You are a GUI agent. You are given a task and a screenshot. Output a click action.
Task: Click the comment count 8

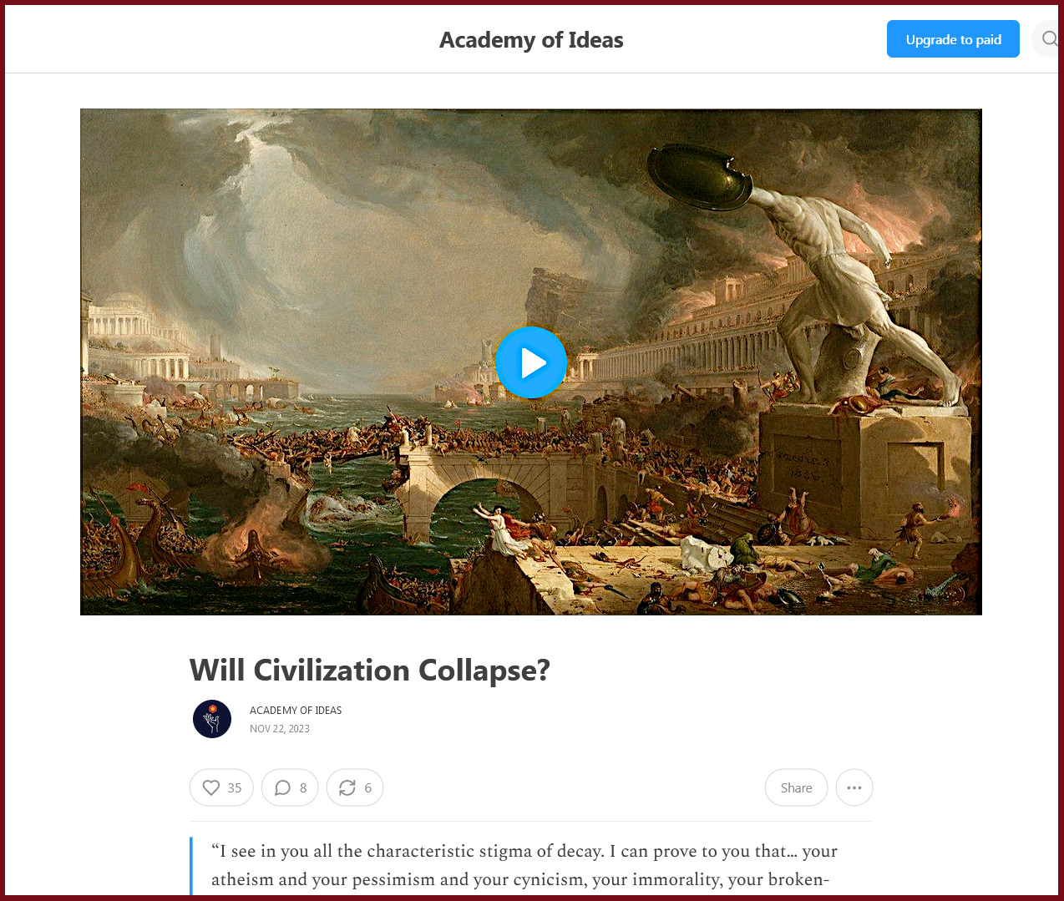[x=303, y=787]
